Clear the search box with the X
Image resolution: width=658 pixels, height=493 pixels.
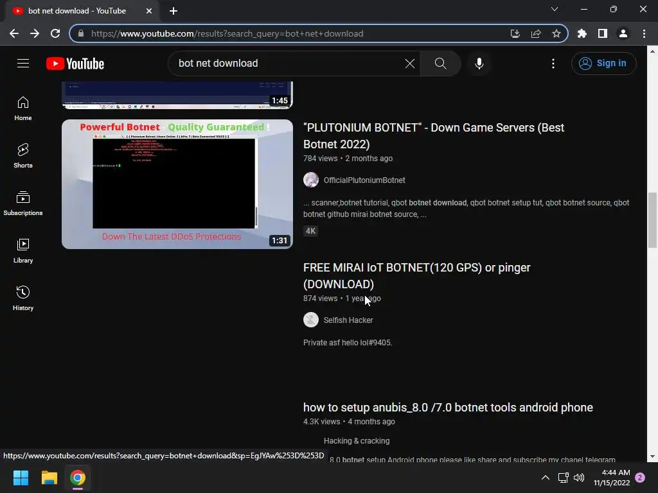[409, 64]
